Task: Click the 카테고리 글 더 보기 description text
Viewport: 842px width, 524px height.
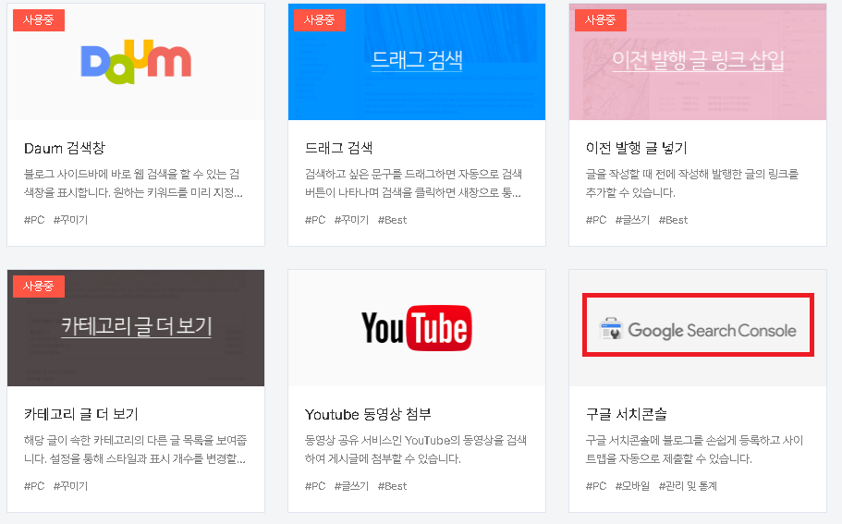Action: [135, 449]
